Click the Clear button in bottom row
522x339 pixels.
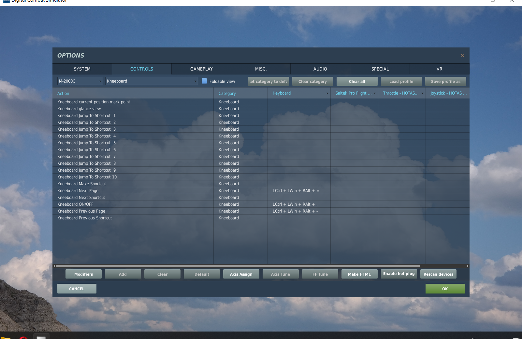(x=162, y=274)
